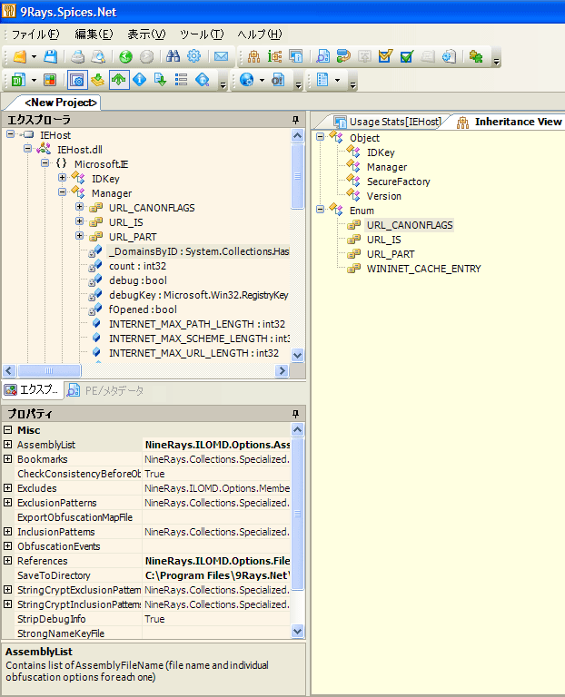
Task: Click the document with green down arrow
Action: pos(160,80)
